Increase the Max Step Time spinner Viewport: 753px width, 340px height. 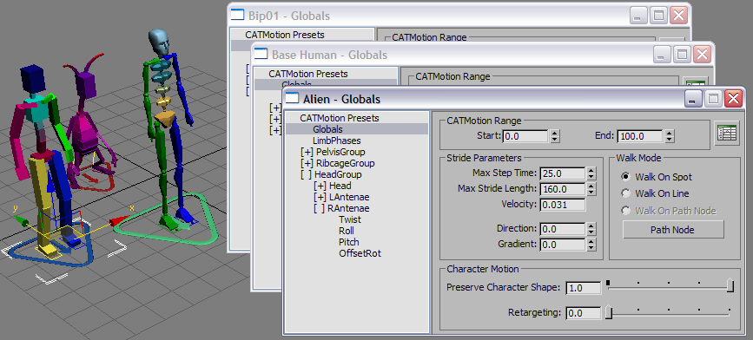591,170
